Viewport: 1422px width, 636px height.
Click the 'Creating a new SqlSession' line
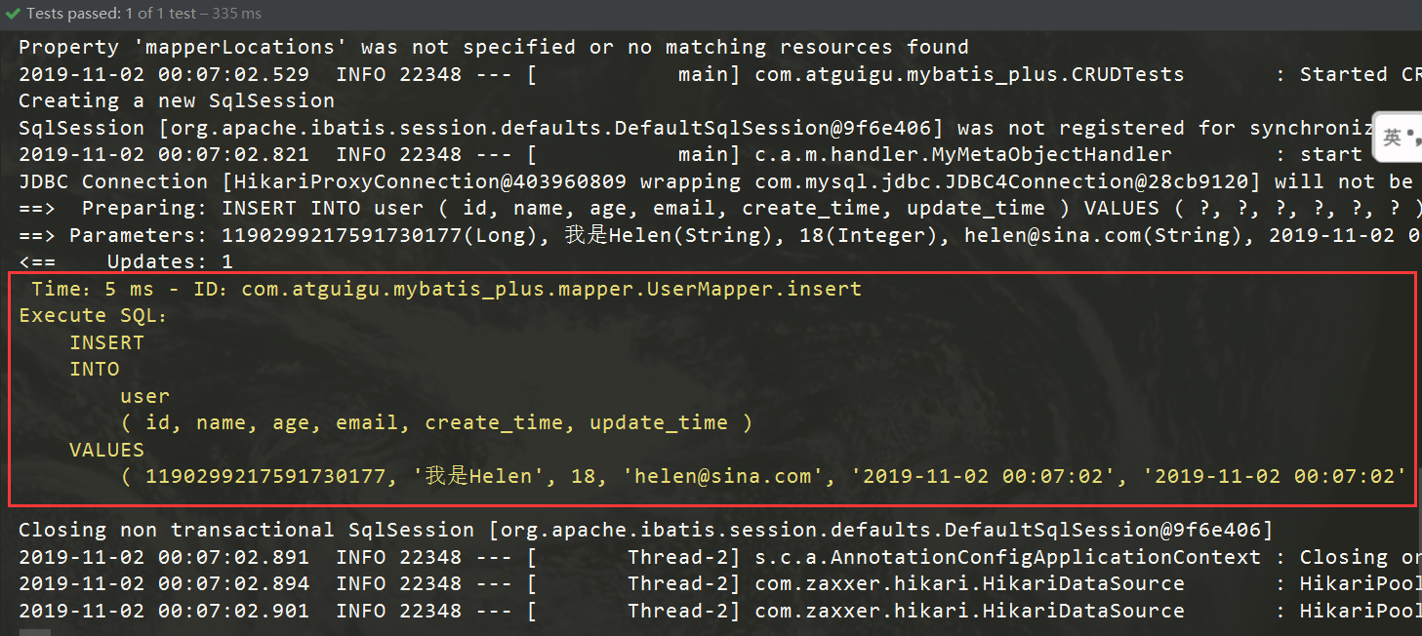pyautogui.click(x=176, y=100)
